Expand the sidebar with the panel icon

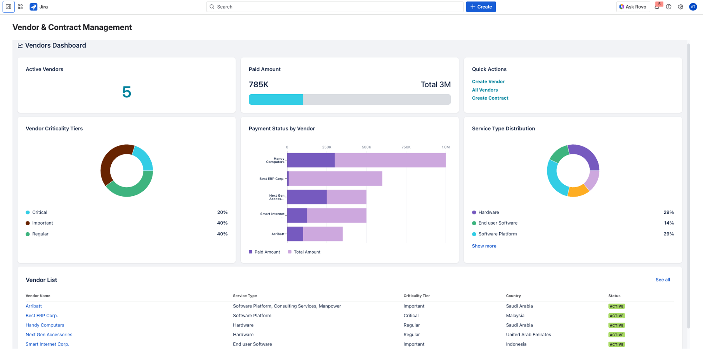(8, 7)
